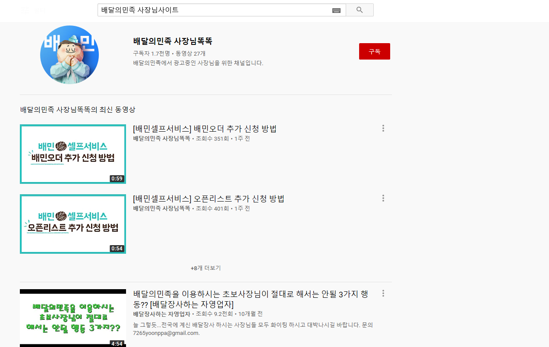The width and height of the screenshot is (549, 347).
Task: Click the 배달의민족 사장님똑똑 channel avatar
Action: pyautogui.click(x=69, y=55)
